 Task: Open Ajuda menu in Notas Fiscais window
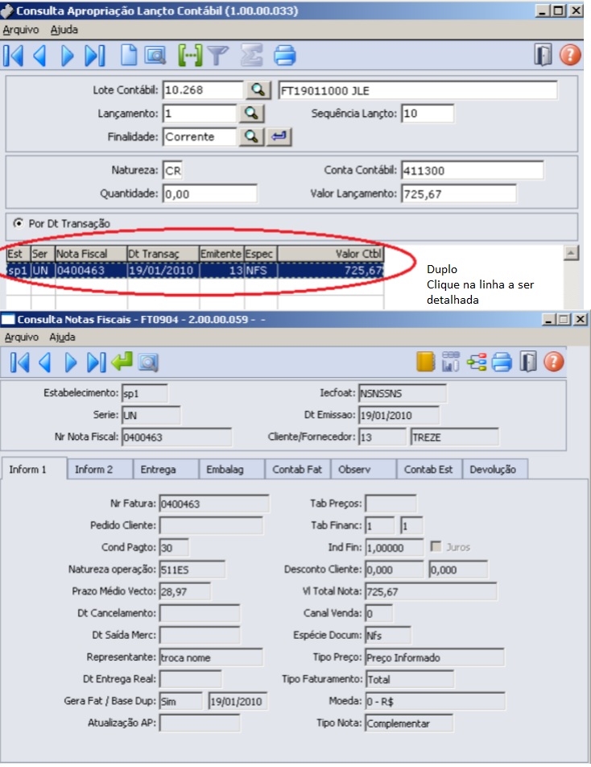coord(62,337)
